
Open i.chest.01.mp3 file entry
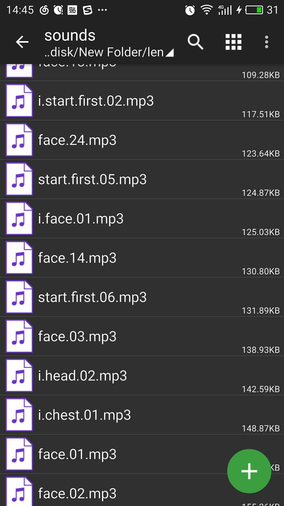point(84,415)
